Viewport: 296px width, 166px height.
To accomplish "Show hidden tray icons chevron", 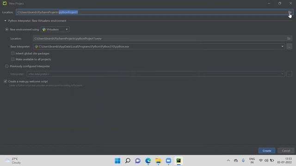I will point(228,160).
